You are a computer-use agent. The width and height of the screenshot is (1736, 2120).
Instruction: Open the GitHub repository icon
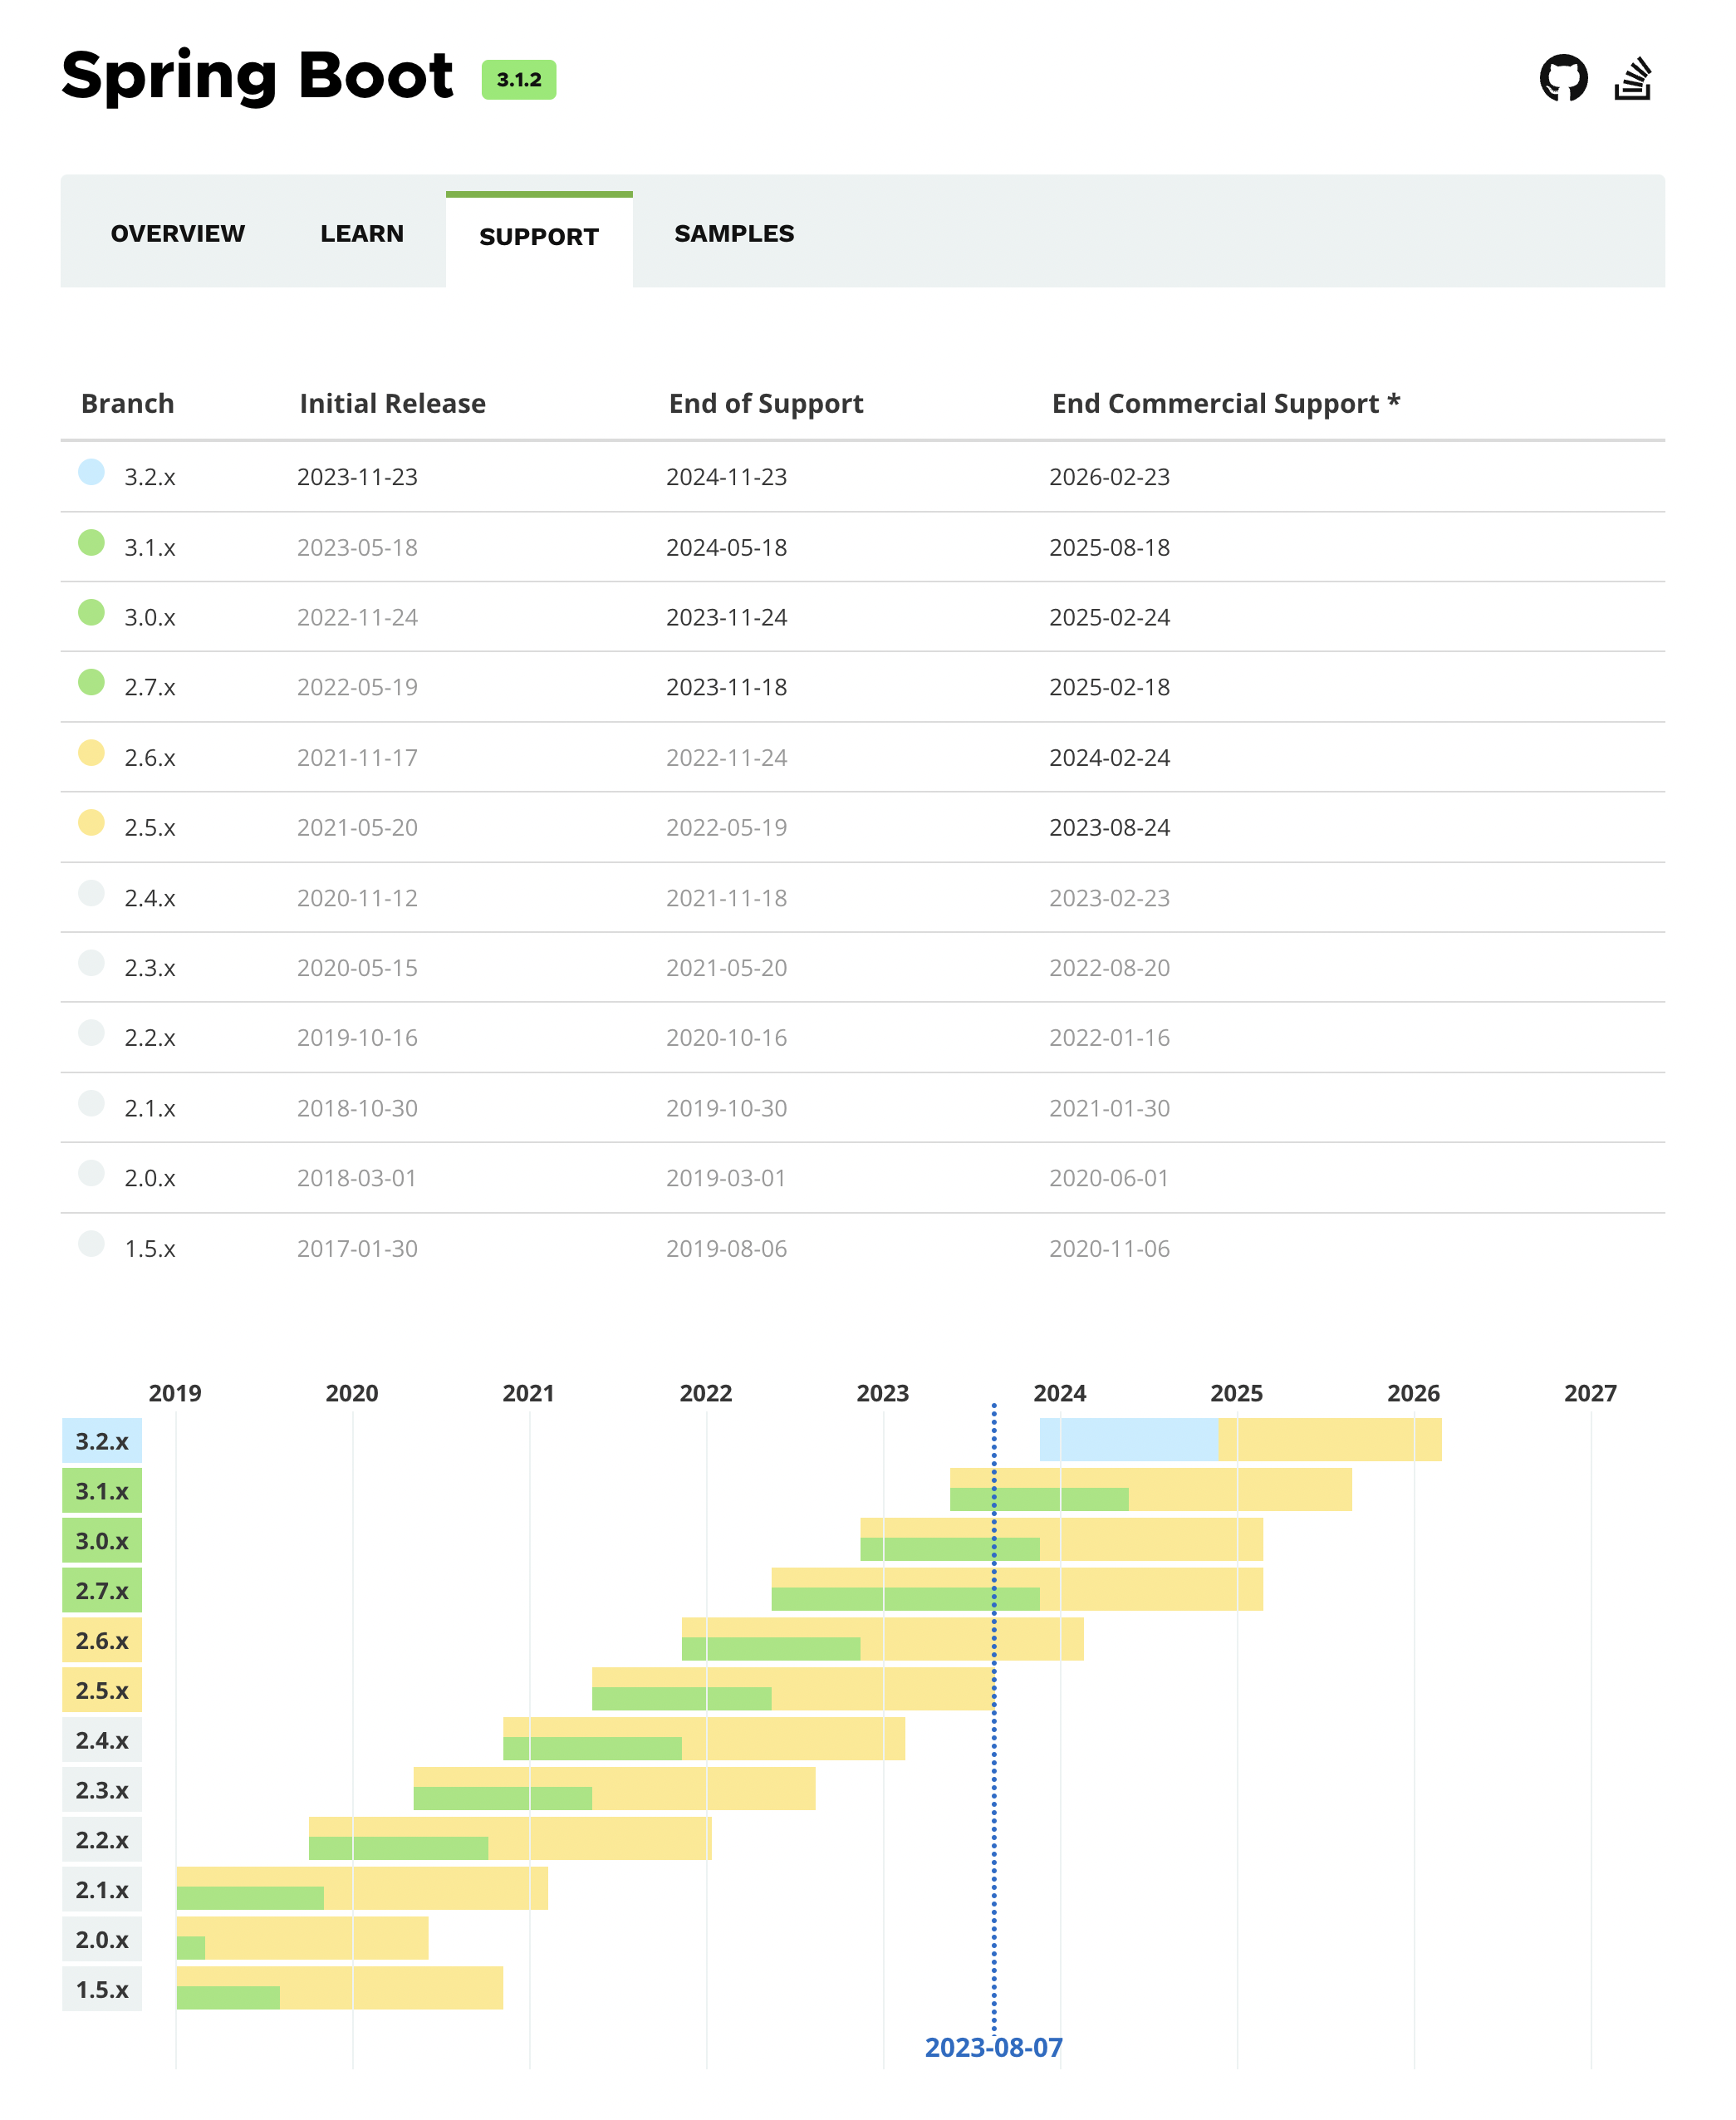pyautogui.click(x=1563, y=78)
